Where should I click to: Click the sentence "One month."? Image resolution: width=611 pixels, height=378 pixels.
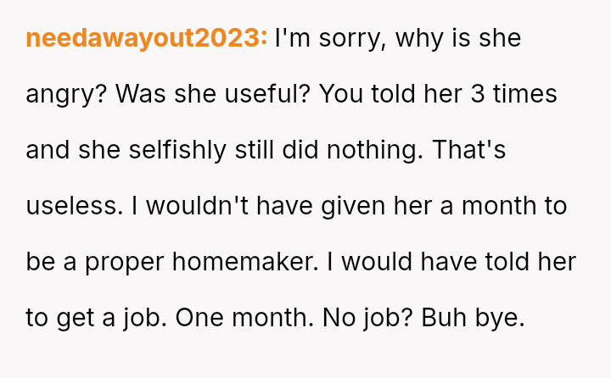244,318
